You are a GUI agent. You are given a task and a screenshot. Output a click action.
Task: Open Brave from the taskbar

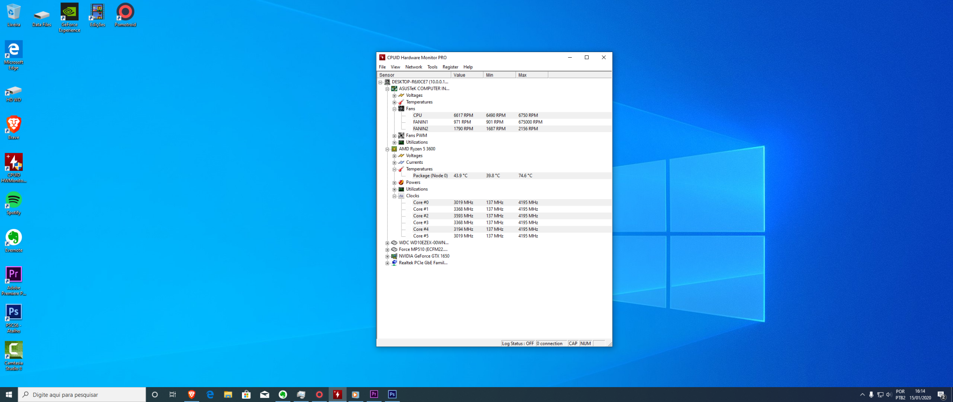tap(191, 395)
